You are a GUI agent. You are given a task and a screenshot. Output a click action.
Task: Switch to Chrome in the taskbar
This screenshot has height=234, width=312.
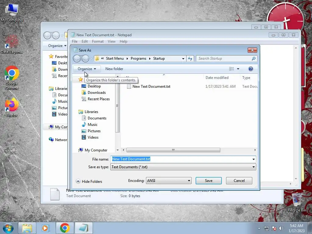coord(65,228)
